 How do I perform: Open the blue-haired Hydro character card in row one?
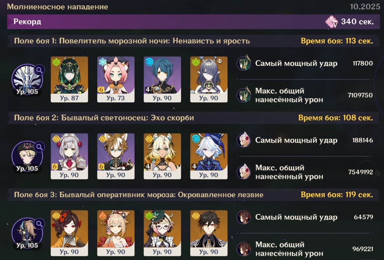(x=162, y=79)
